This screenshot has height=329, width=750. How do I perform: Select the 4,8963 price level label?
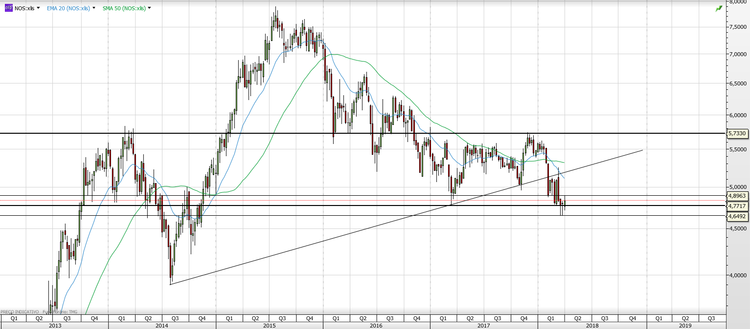(x=737, y=196)
